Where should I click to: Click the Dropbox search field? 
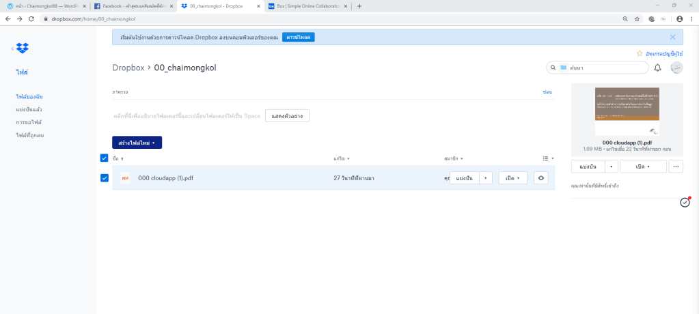(601, 68)
